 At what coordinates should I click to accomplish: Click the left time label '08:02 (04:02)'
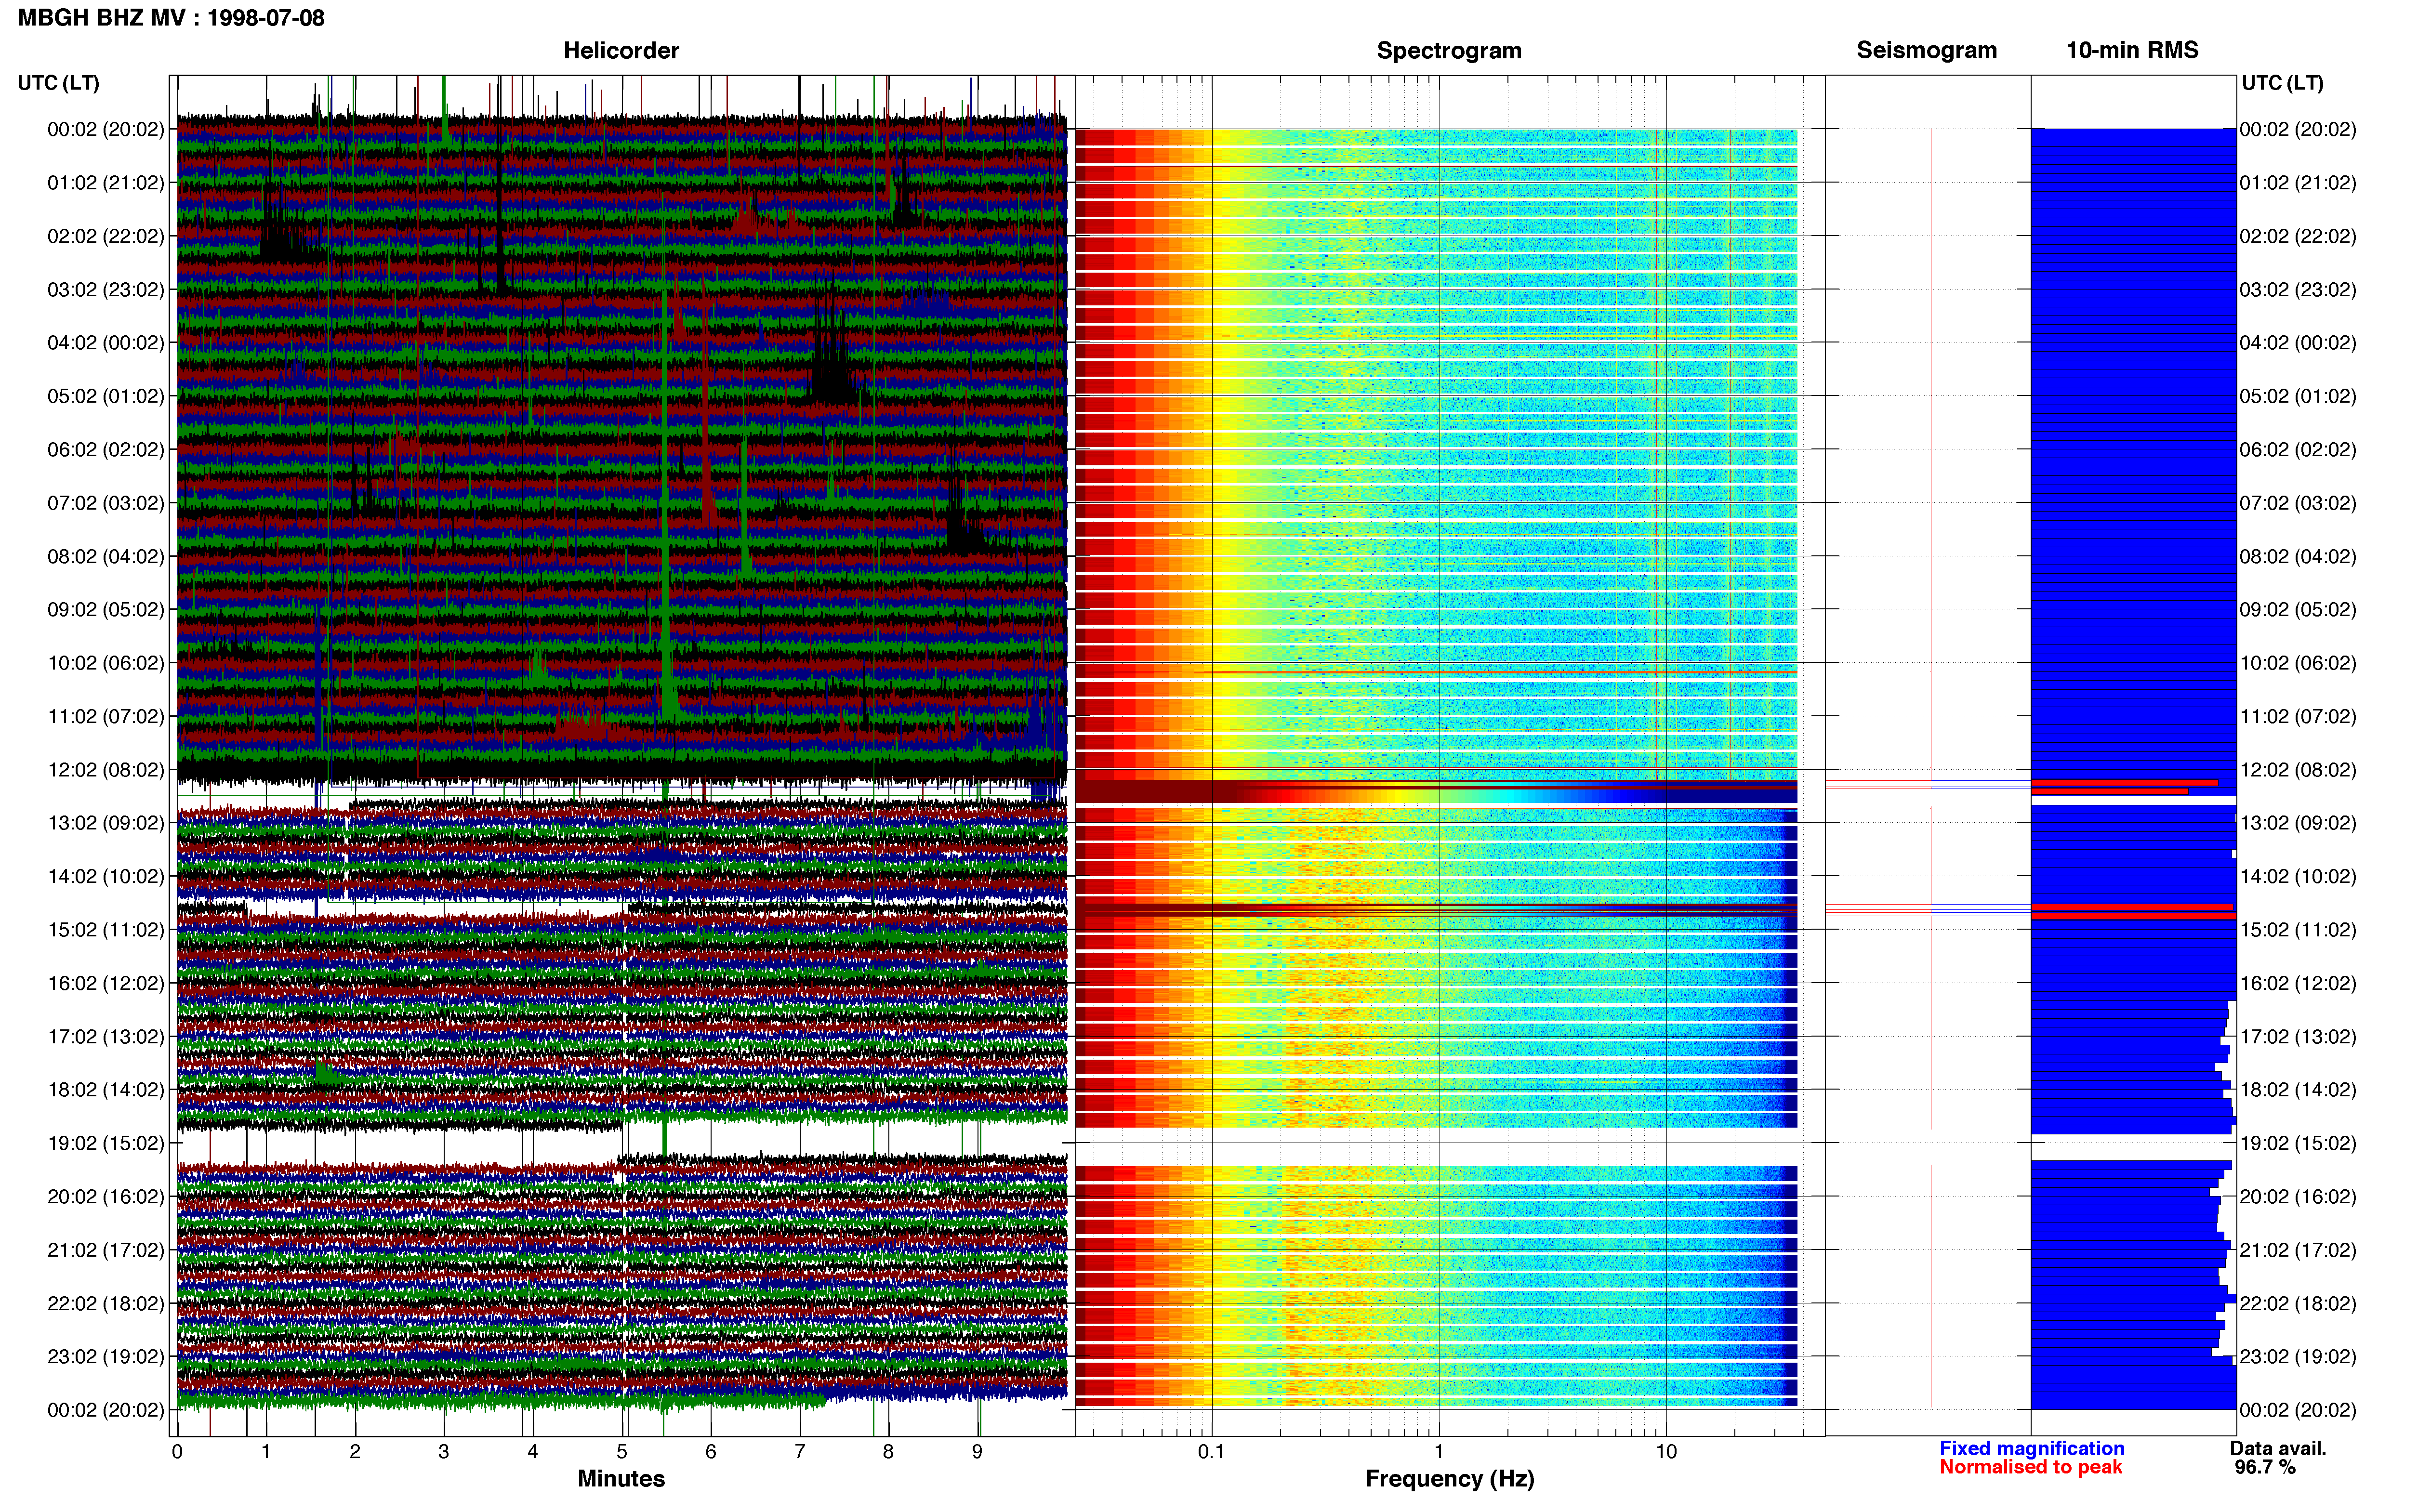coord(106,556)
